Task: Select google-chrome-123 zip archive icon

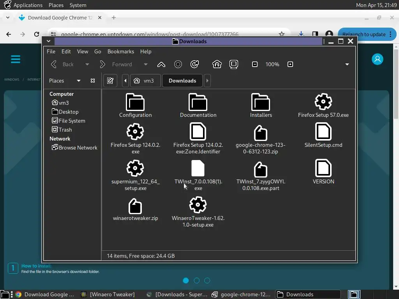Action: pyautogui.click(x=261, y=133)
